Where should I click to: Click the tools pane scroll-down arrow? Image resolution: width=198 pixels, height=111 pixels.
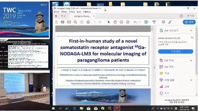196,95
